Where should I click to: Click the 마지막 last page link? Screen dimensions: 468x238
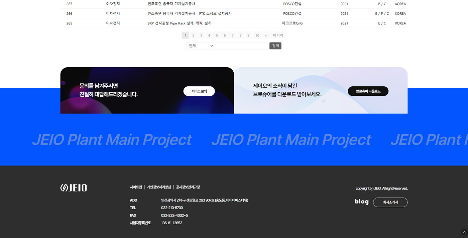[278, 35]
